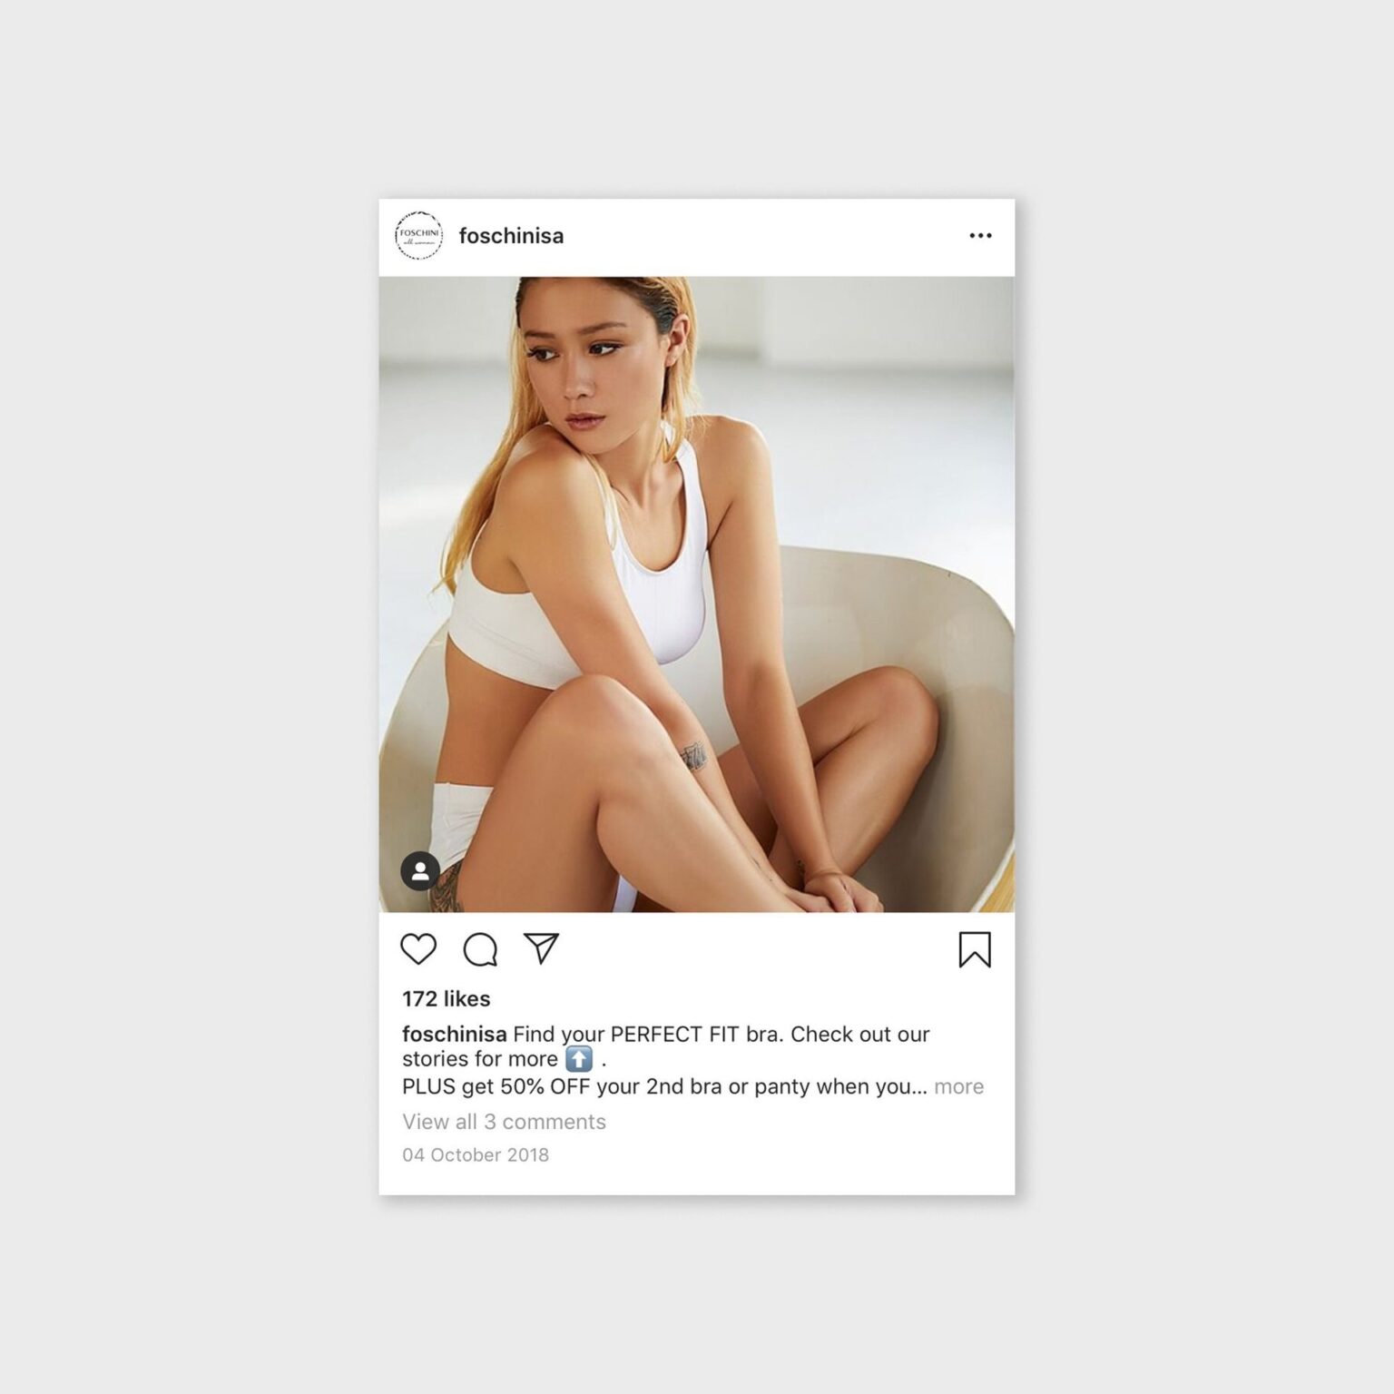Save the post with the bookmark icon
The image size is (1394, 1394).
975,949
